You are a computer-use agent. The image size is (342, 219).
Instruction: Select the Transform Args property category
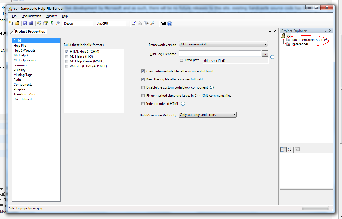(36, 94)
